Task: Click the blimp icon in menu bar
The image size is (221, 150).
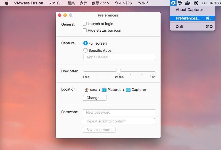Action: click(x=180, y=3)
